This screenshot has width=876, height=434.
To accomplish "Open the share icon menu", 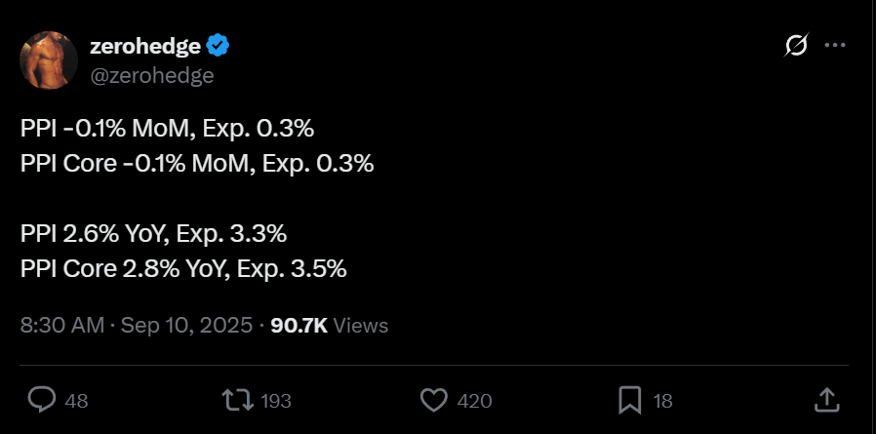I will (x=825, y=400).
